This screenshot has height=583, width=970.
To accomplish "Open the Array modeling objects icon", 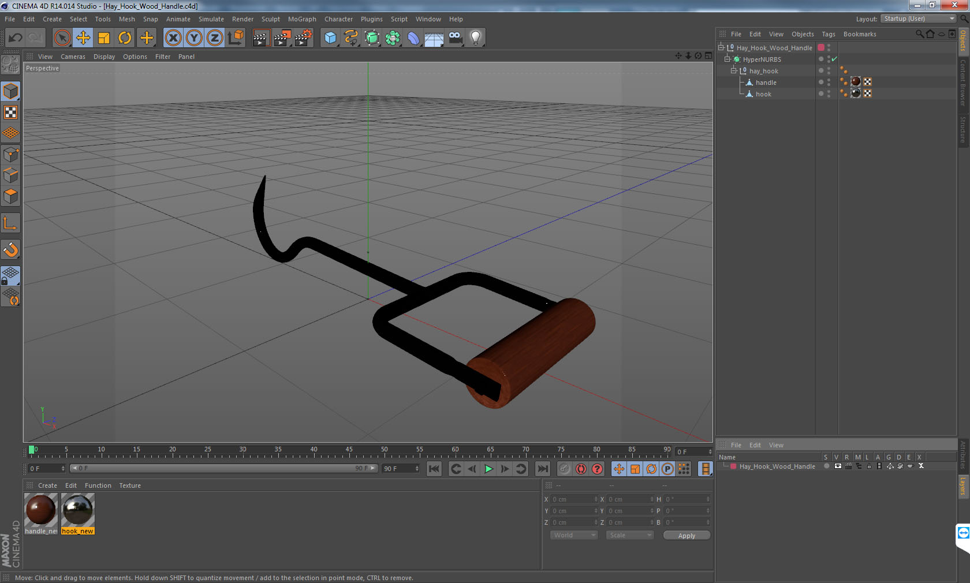I will pos(393,38).
